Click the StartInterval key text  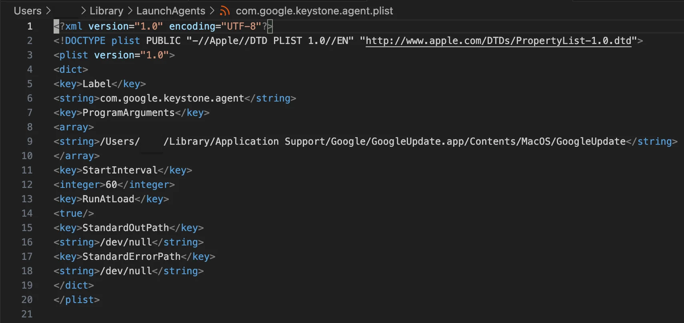(120, 170)
